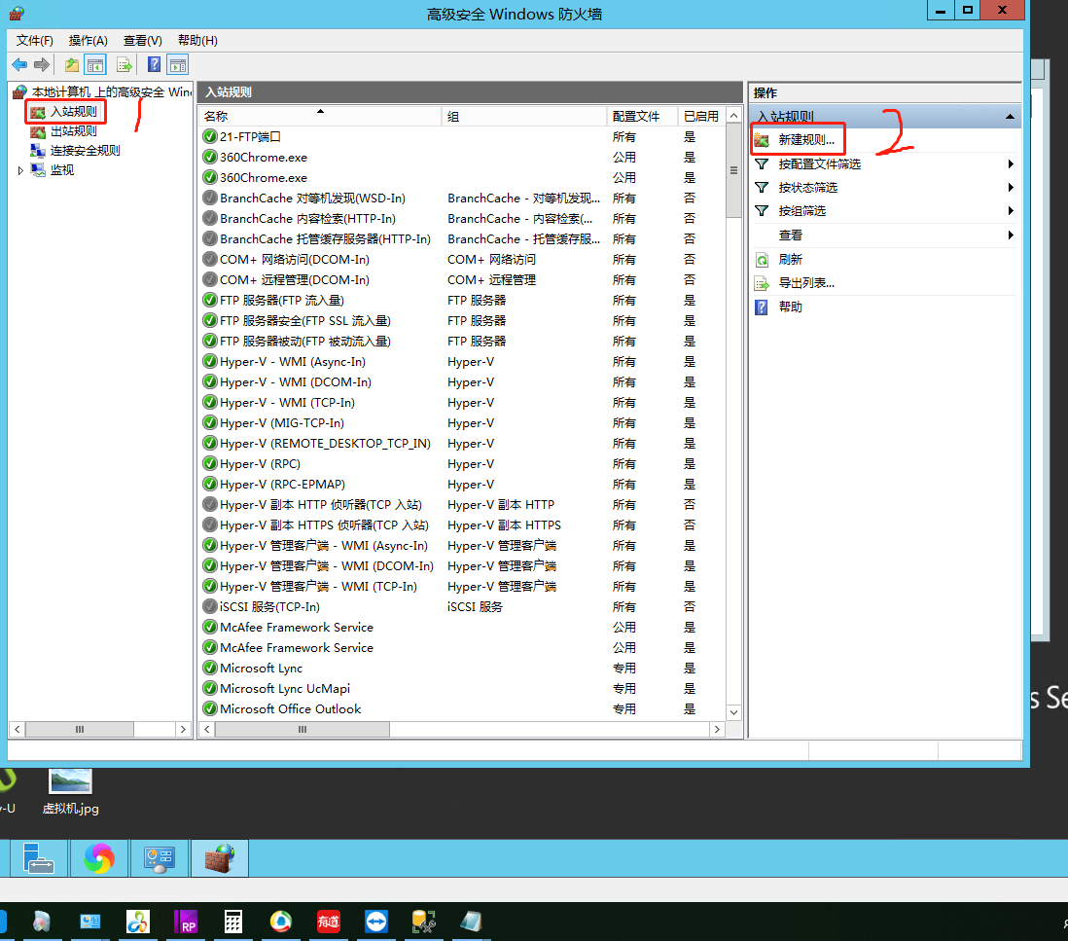1068x941 pixels.
Task: Select the Microsoft Office Outlook rule
Action: (462, 709)
